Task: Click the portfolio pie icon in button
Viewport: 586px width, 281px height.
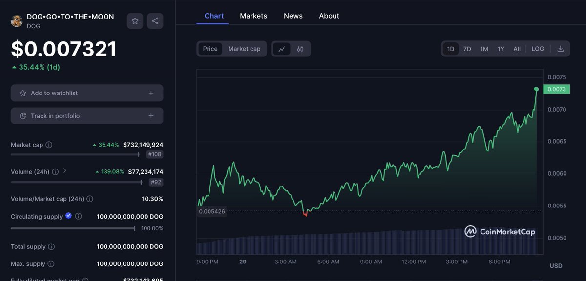Action: pyautogui.click(x=22, y=116)
